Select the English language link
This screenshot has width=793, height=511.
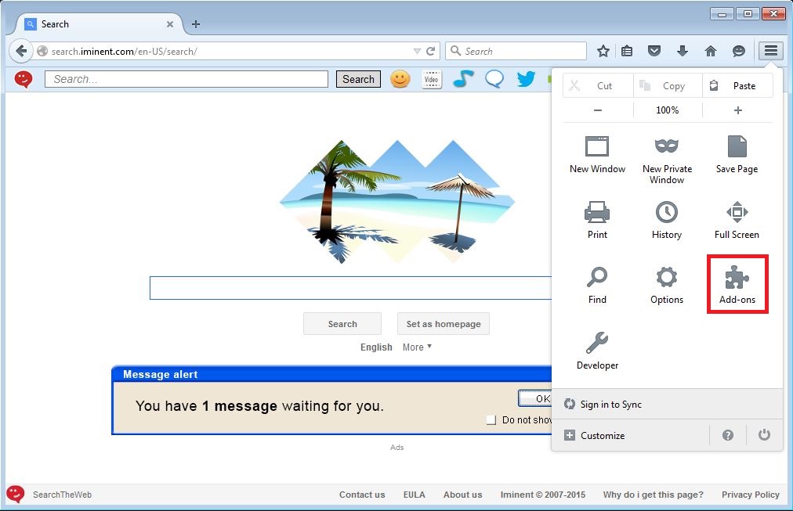(376, 347)
